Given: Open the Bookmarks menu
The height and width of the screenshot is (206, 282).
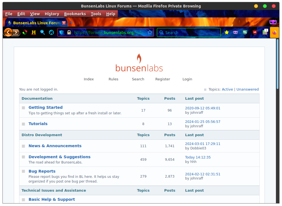Looking at the screenshot, I should tap(75, 14).
